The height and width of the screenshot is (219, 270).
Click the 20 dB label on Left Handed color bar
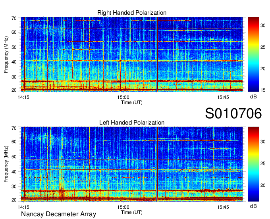tap(263, 185)
